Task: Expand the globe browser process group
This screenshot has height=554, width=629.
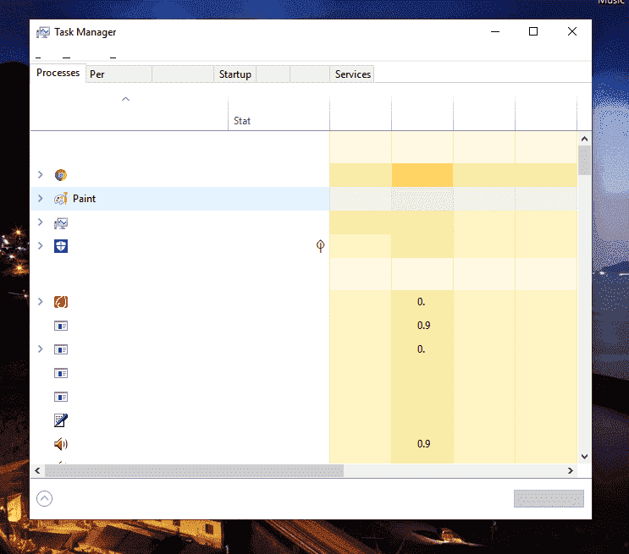Action: click(x=40, y=175)
